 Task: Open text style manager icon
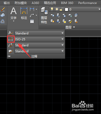click(x=10, y=33)
